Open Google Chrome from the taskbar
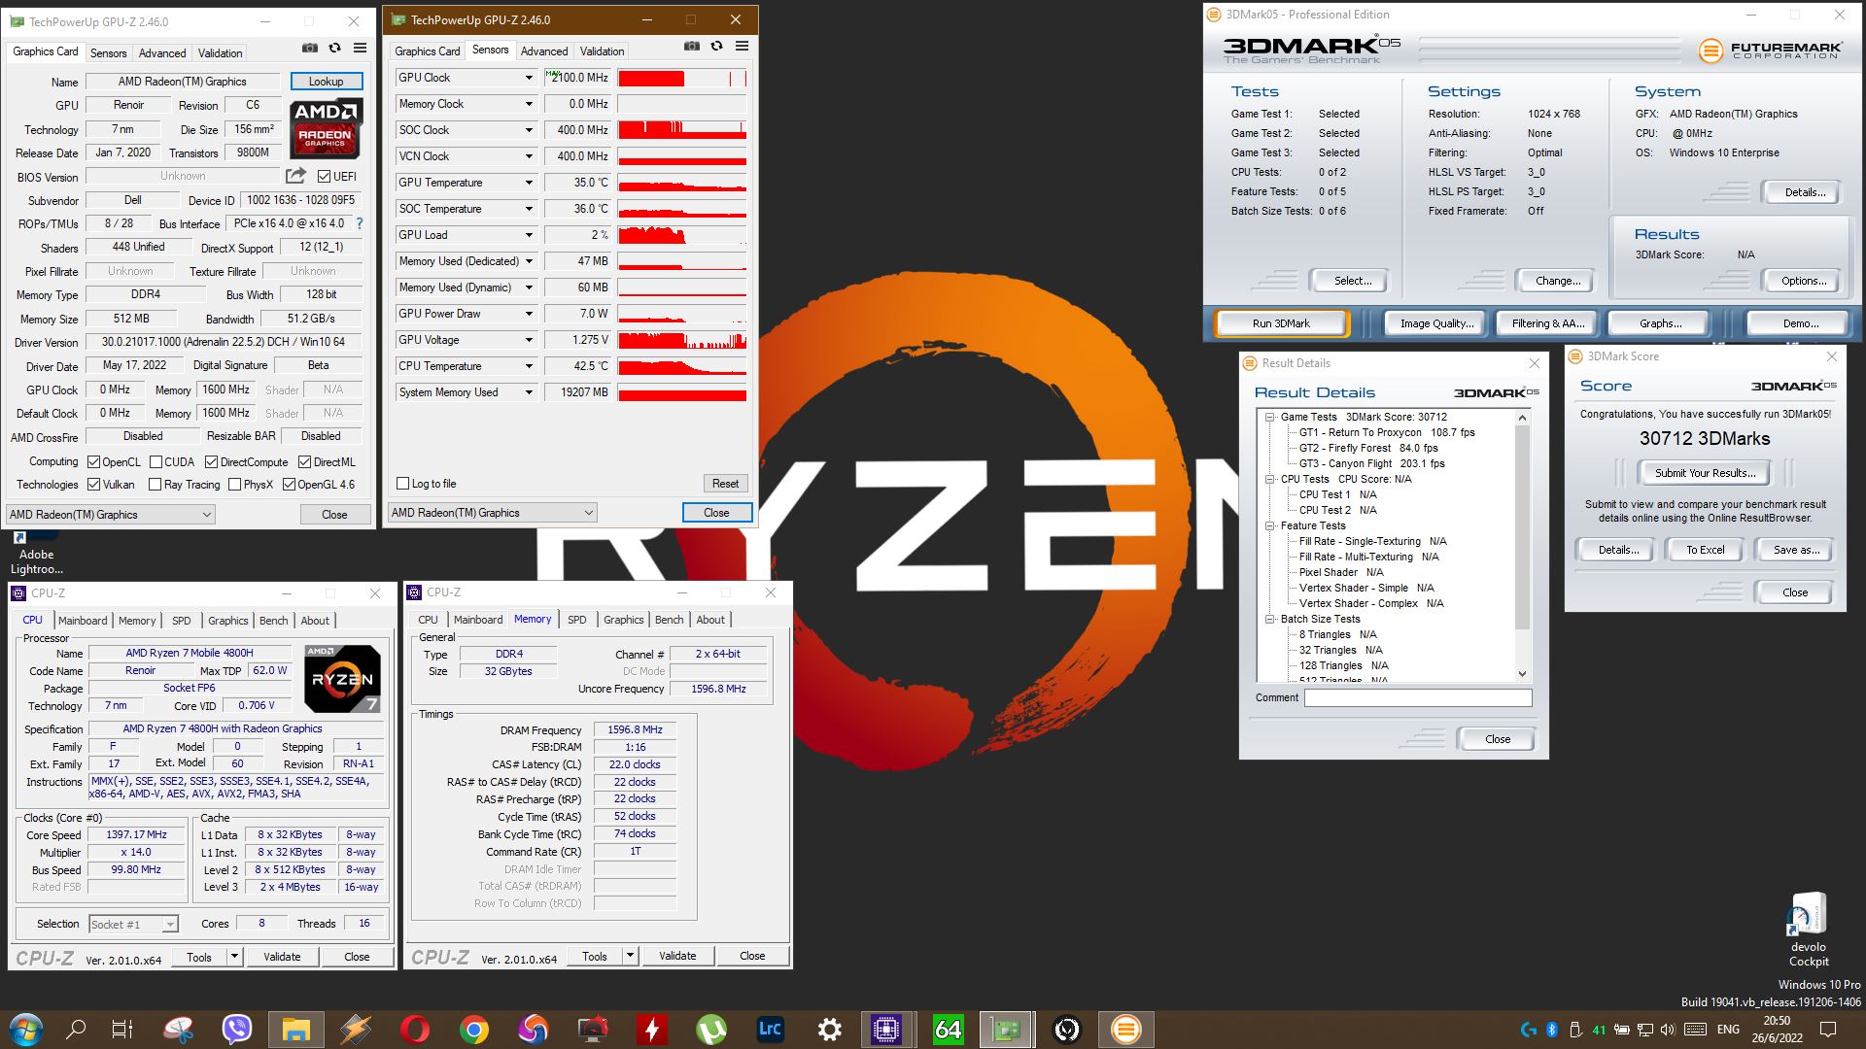This screenshot has width=1866, height=1049. coord(474,1029)
